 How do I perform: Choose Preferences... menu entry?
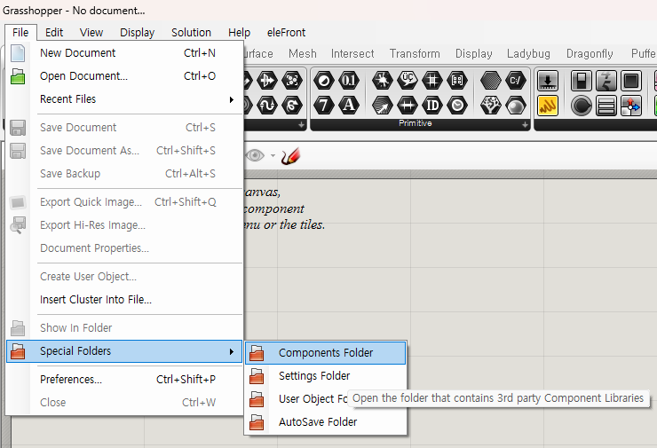[x=124, y=380]
